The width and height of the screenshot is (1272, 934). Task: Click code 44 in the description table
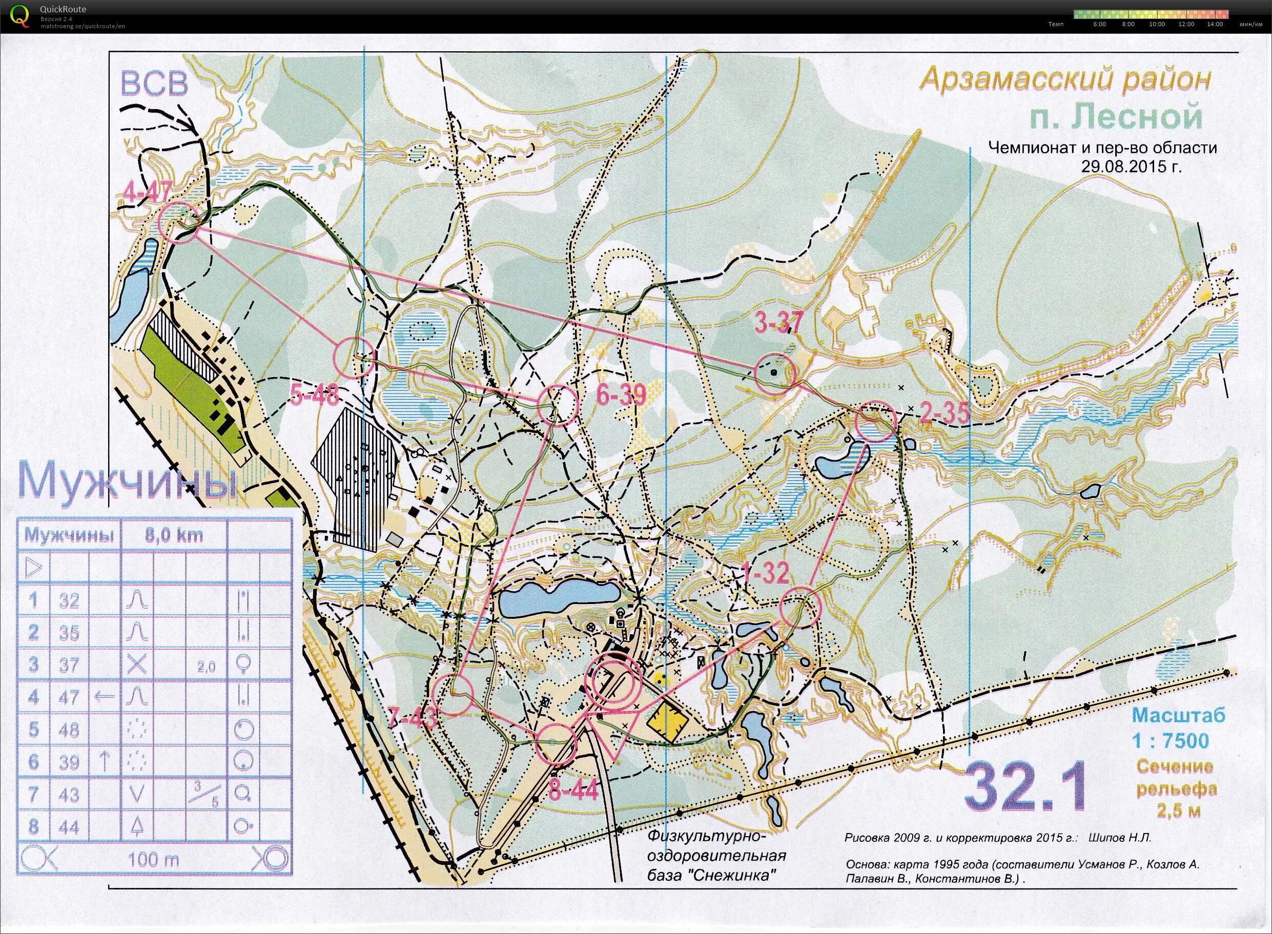point(69,827)
